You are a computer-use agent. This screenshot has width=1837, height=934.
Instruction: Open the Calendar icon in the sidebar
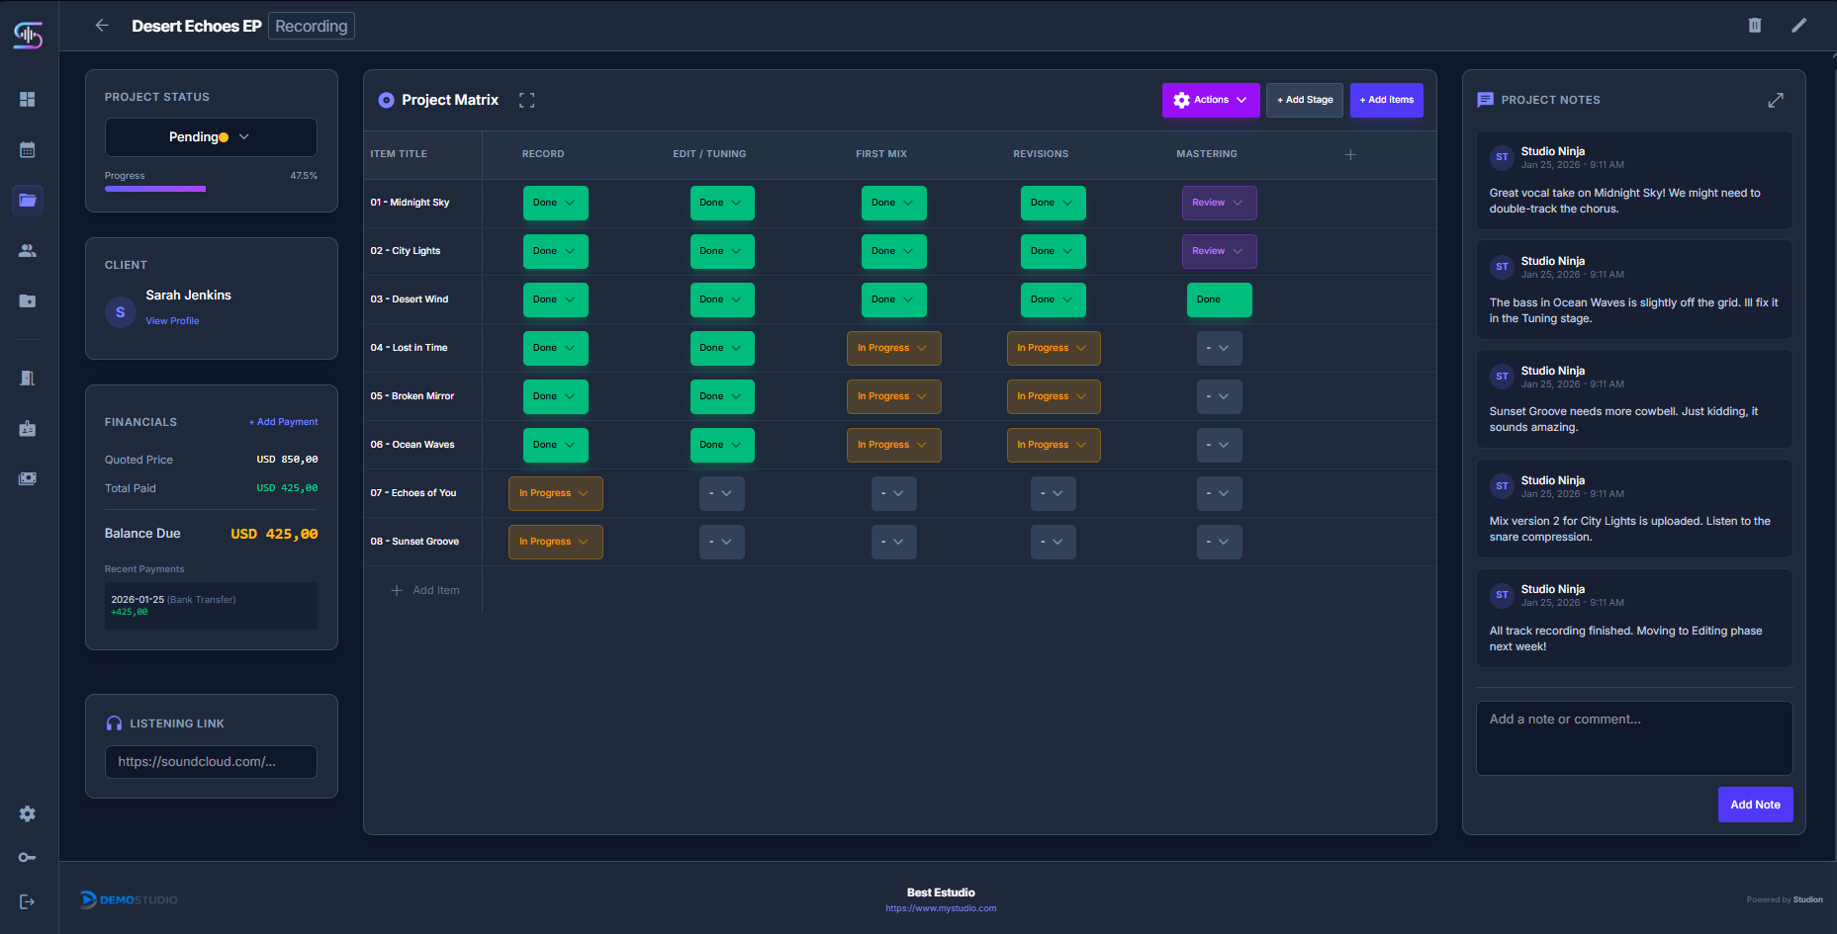[x=28, y=149]
